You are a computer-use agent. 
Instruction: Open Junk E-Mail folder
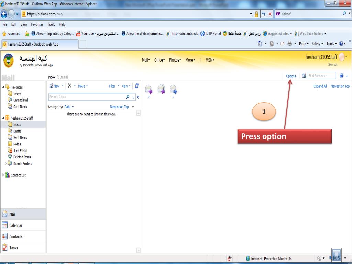coord(20,151)
